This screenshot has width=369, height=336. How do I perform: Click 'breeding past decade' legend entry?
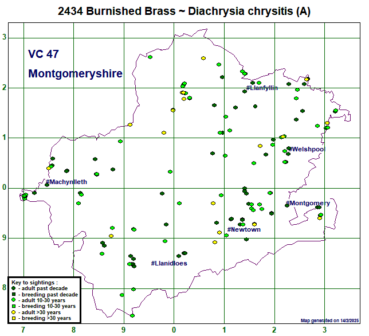click(50, 295)
